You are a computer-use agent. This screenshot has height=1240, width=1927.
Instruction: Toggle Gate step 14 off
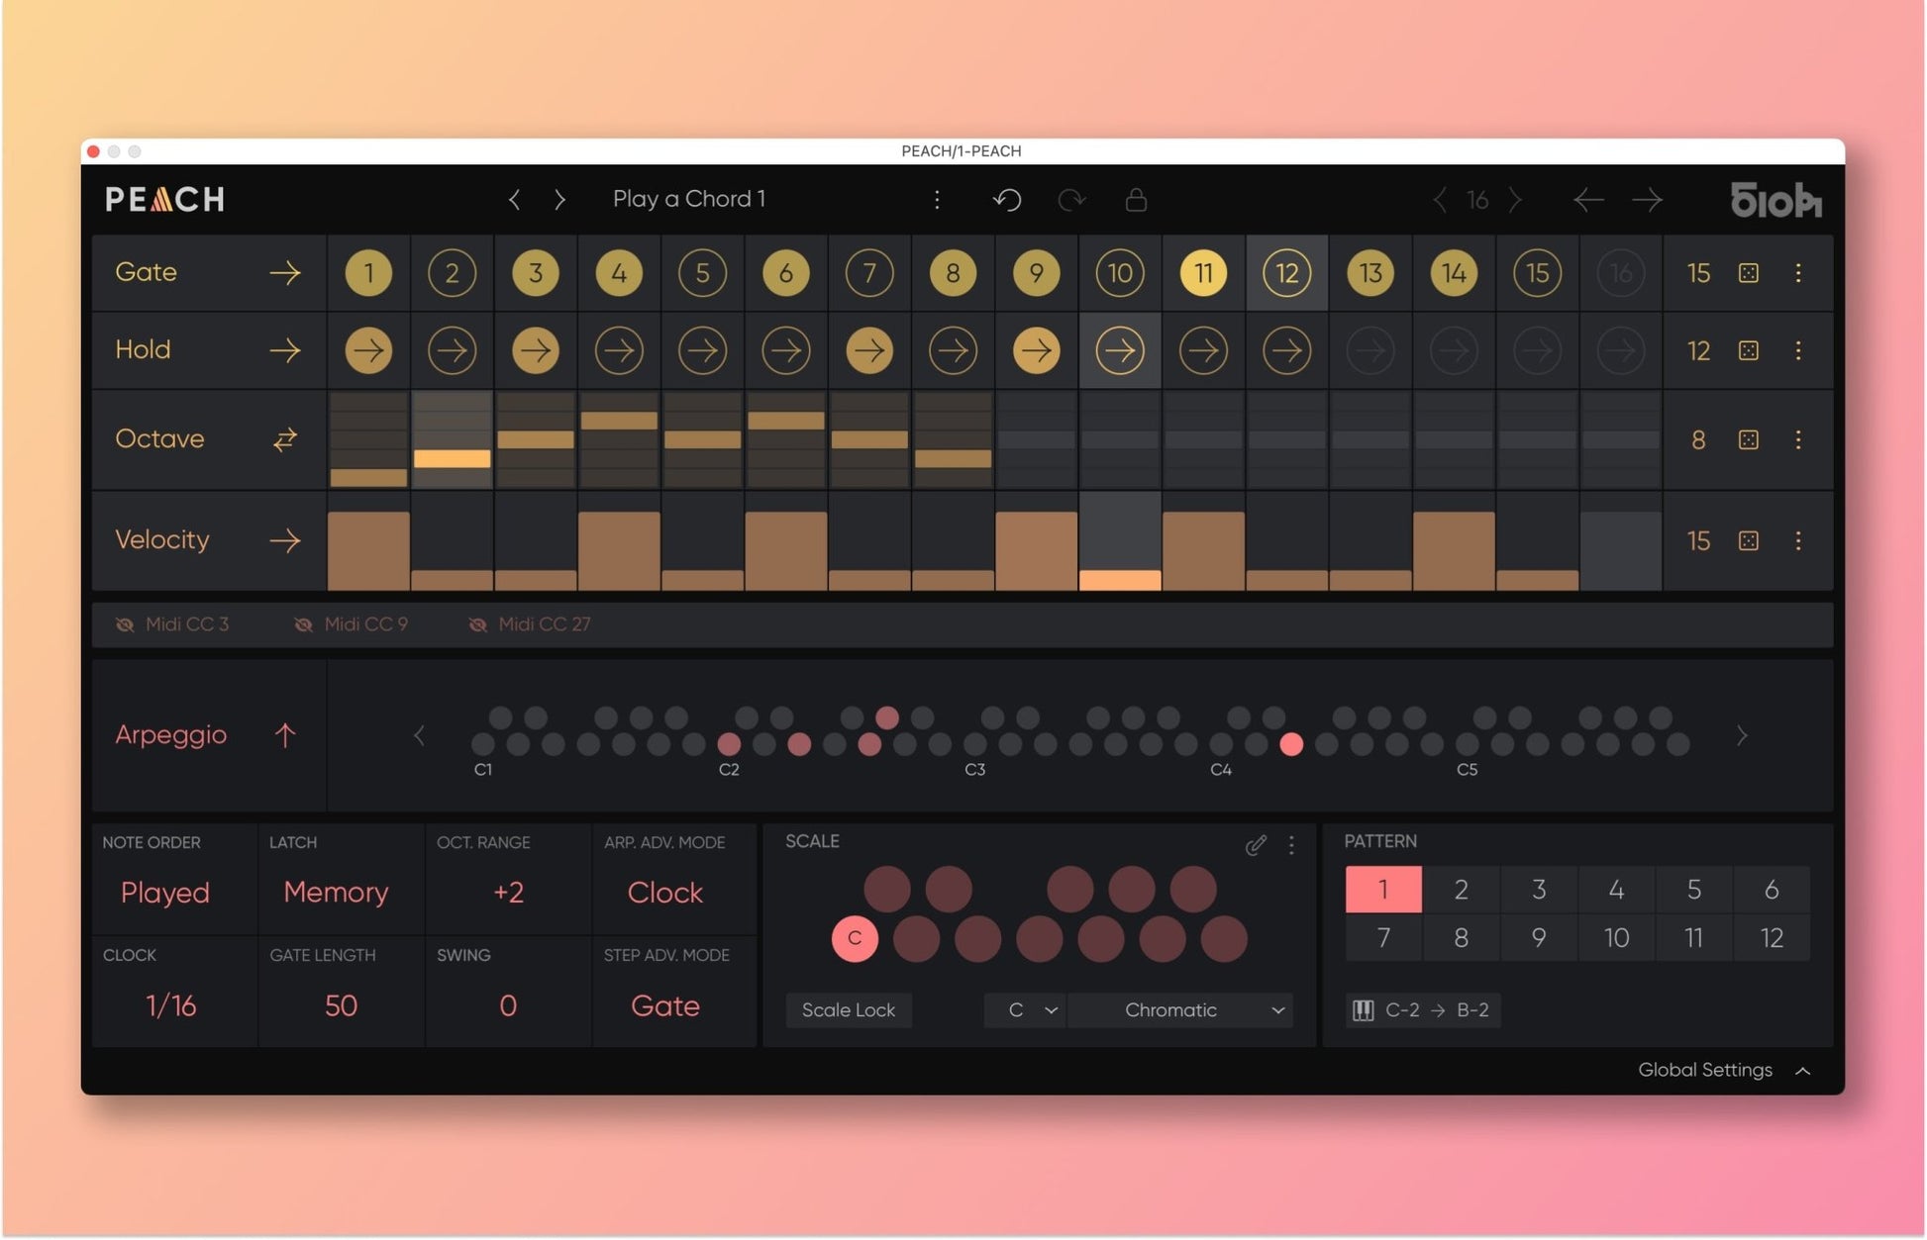(x=1454, y=273)
